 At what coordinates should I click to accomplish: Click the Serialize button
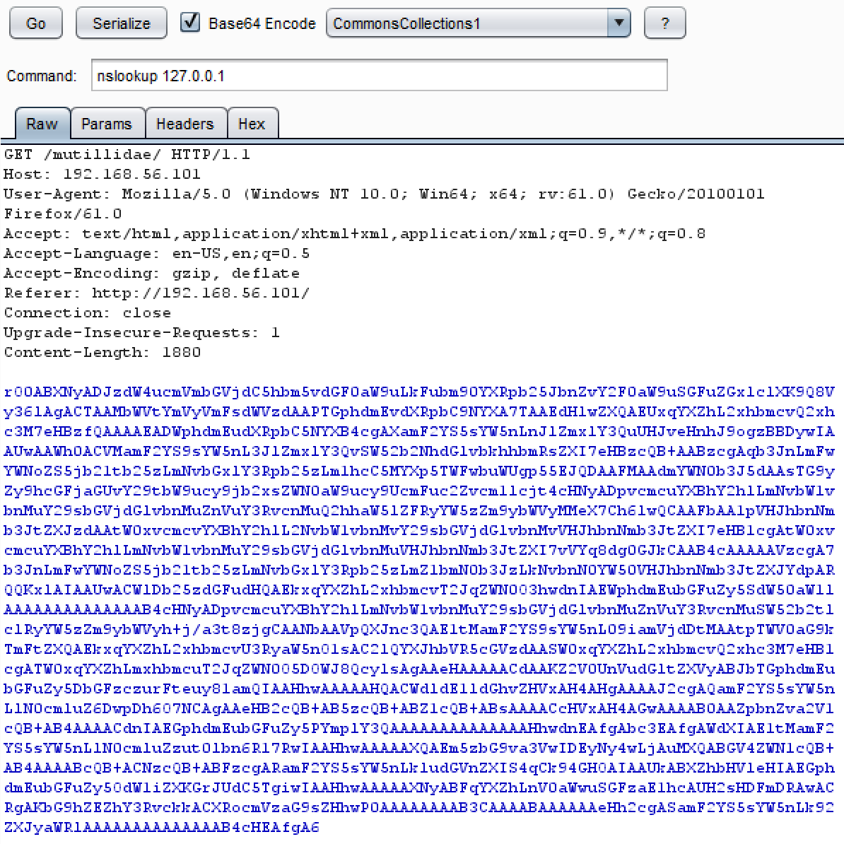(121, 23)
